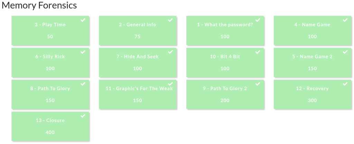Click the checkmark on Play Time card
354x144 pixels.
pyautogui.click(x=83, y=20)
